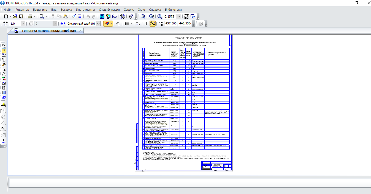The image size is (371, 194).
Task: Open the Вставка menu
Action: (x=66, y=10)
